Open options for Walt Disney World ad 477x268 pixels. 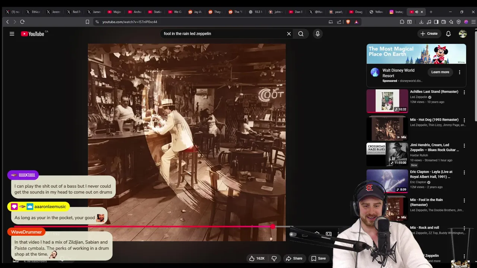point(459,72)
